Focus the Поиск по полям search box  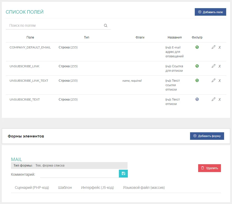click(55, 26)
